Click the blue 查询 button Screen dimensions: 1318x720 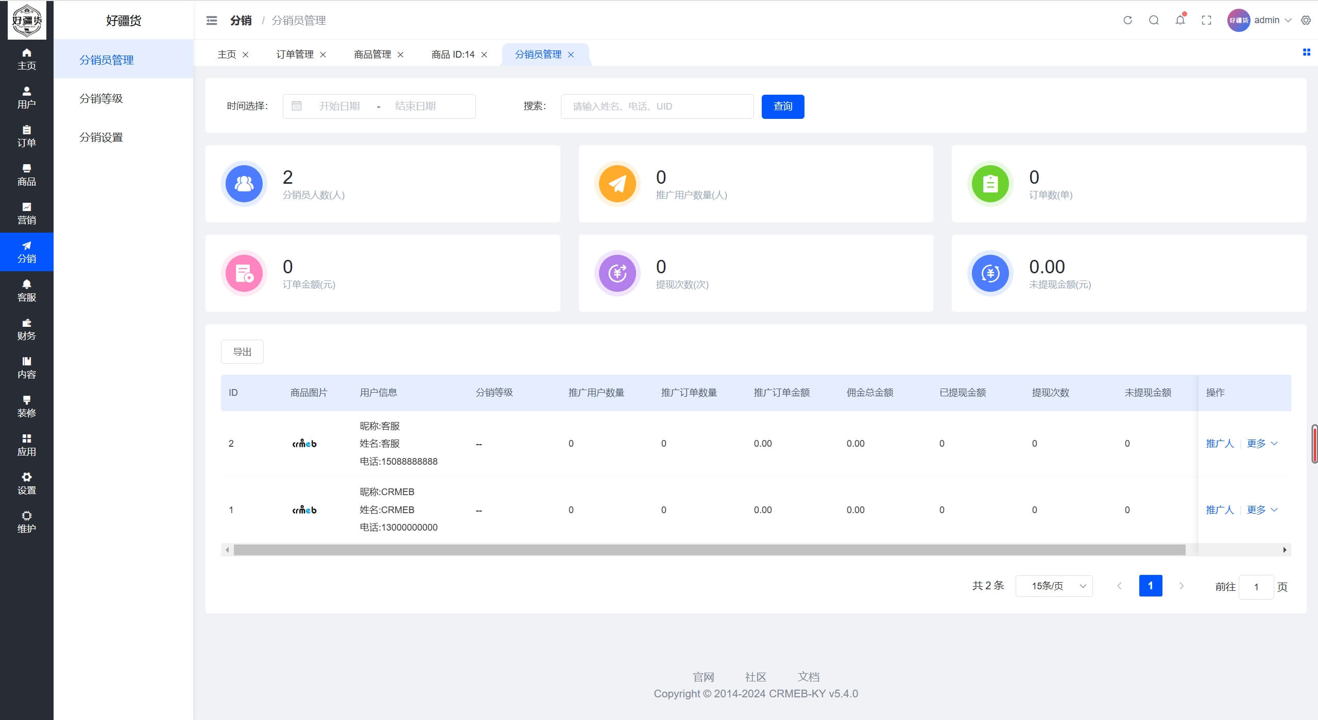pos(782,107)
